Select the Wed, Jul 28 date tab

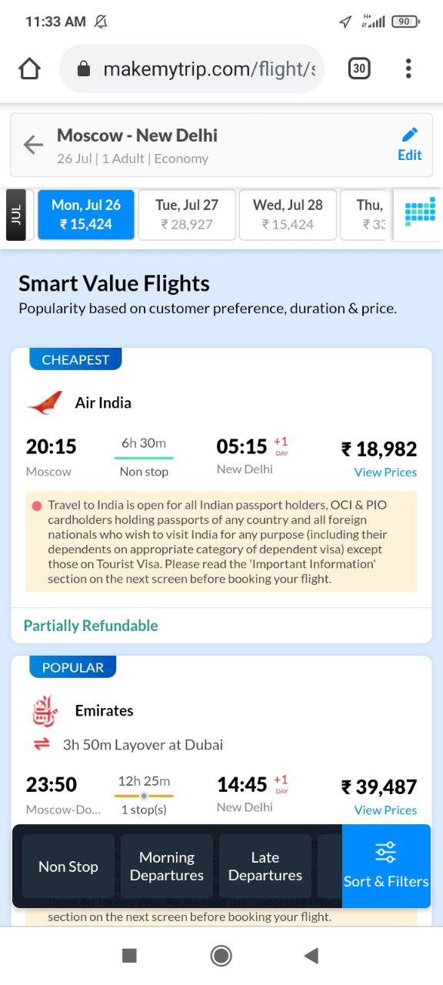[288, 215]
